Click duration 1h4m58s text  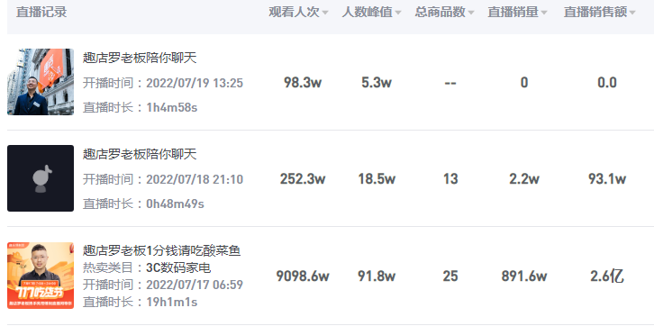click(172, 107)
